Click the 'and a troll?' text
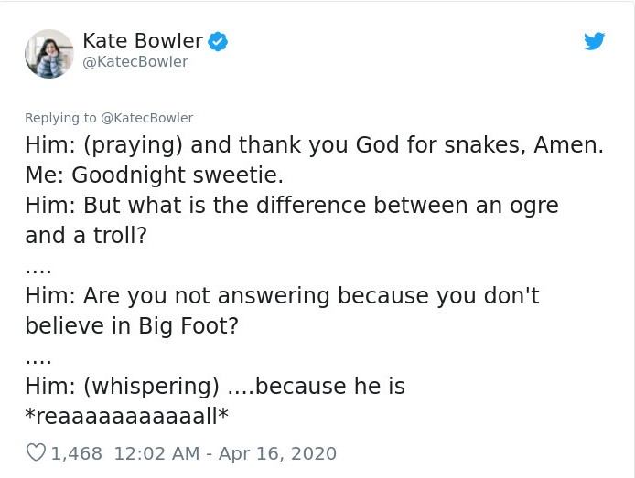This screenshot has height=478, width=635. 86,235
